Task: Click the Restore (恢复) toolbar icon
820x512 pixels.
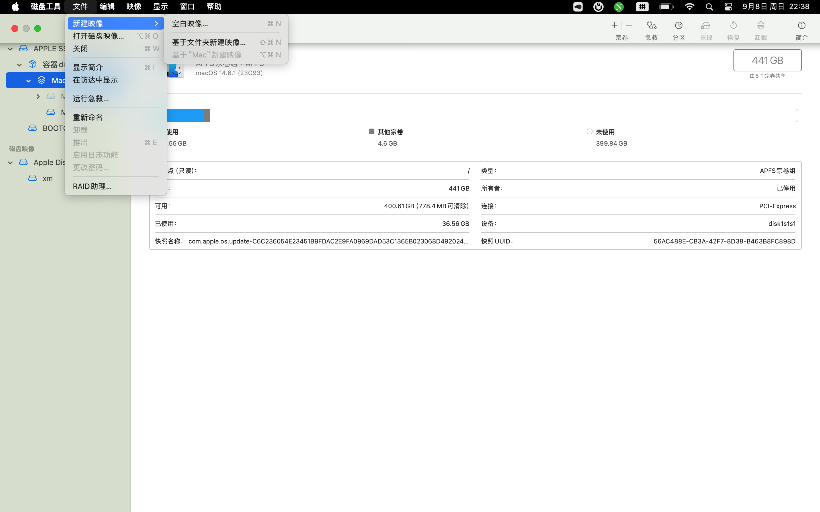Action: [733, 25]
